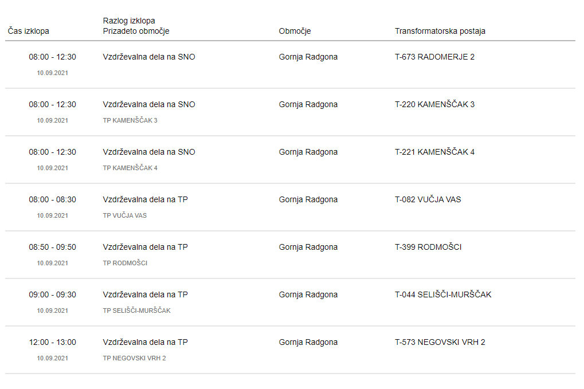Click Gornja Radgona in the RODMOŠCI row

pyautogui.click(x=308, y=247)
